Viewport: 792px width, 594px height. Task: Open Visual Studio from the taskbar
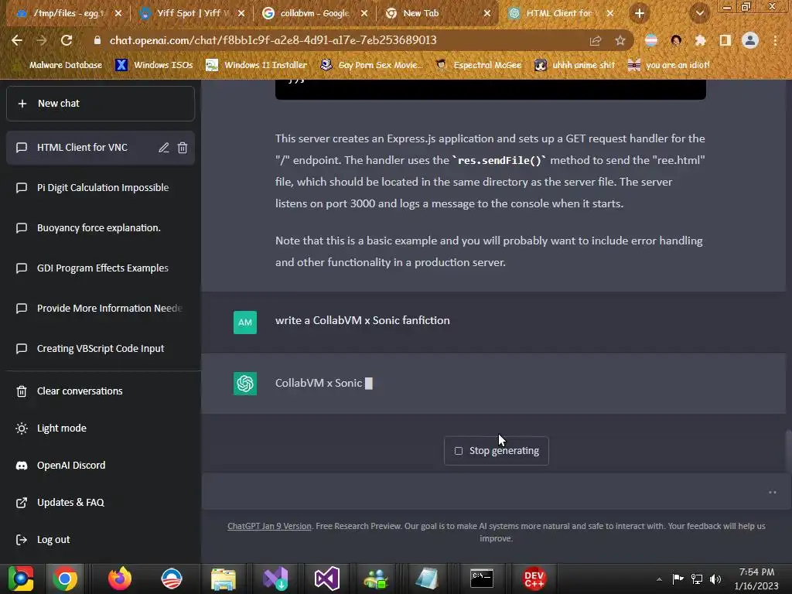click(x=327, y=579)
